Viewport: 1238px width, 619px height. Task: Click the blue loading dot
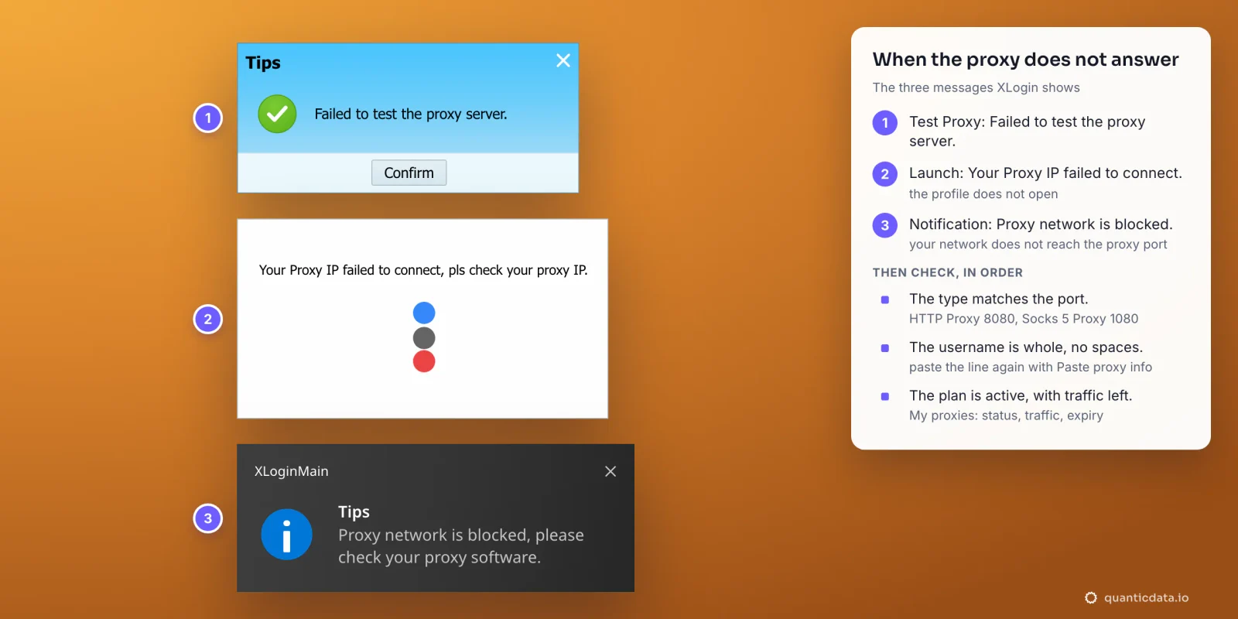(424, 313)
